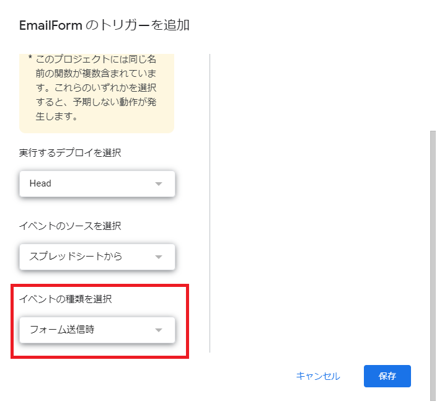The height and width of the screenshot is (409, 442).
Task: Click the asterisk at the warning note start
Action: (30, 60)
